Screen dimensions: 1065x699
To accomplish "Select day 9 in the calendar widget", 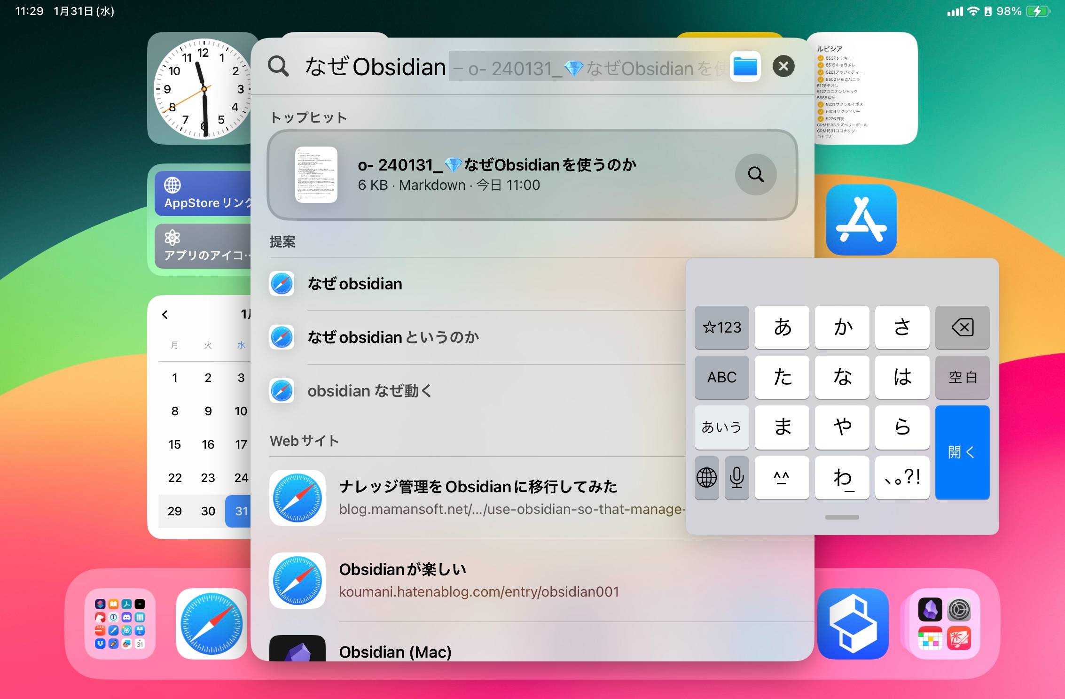I will click(x=208, y=411).
